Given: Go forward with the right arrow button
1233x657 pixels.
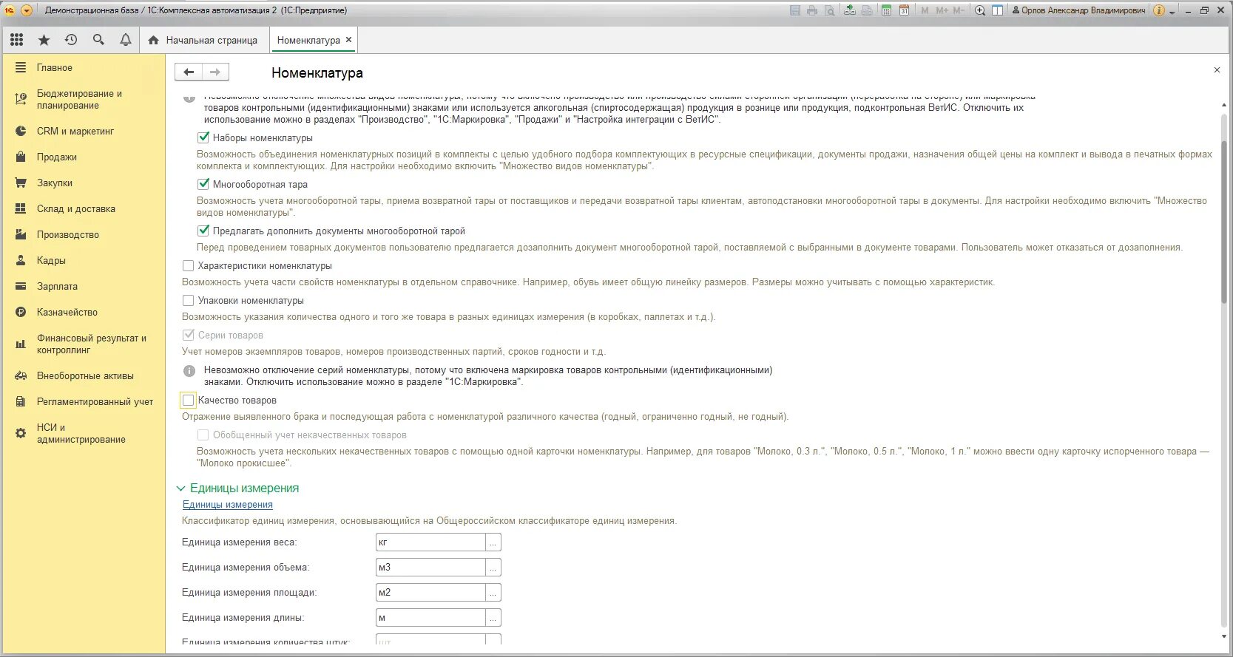Looking at the screenshot, I should (215, 72).
